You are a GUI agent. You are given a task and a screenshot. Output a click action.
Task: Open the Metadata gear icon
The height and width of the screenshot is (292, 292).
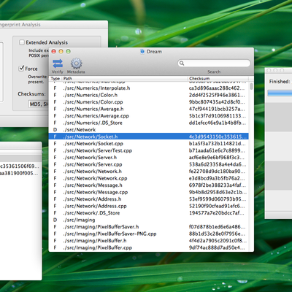pyautogui.click(x=77, y=64)
